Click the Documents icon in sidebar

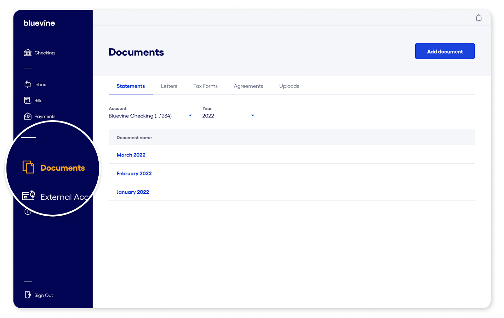coord(28,168)
